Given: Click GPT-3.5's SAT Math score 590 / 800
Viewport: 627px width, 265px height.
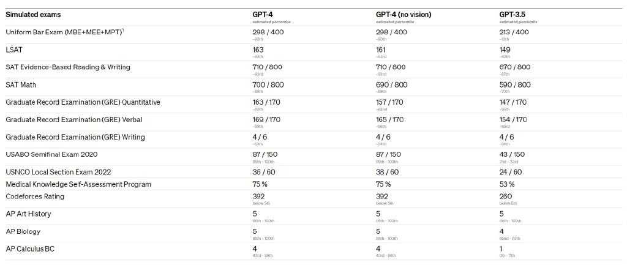Looking at the screenshot, I should 515,85.
